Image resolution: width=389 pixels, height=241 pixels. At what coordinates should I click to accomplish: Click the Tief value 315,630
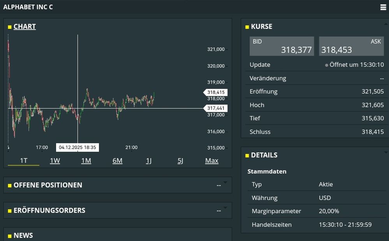pyautogui.click(x=373, y=118)
